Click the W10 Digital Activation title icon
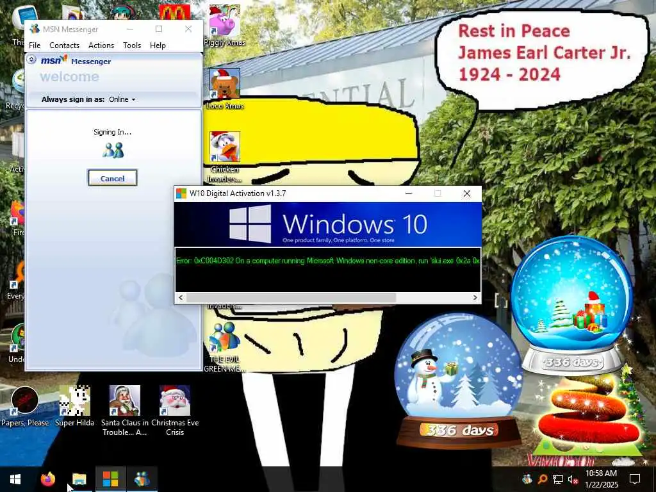Screen dimensions: 656x492 [x=181, y=193]
